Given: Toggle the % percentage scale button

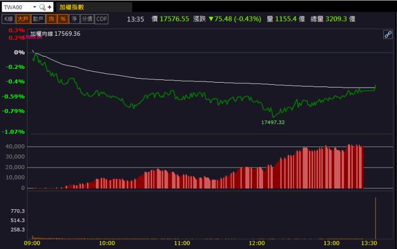Looking at the screenshot, I should (x=62, y=19).
